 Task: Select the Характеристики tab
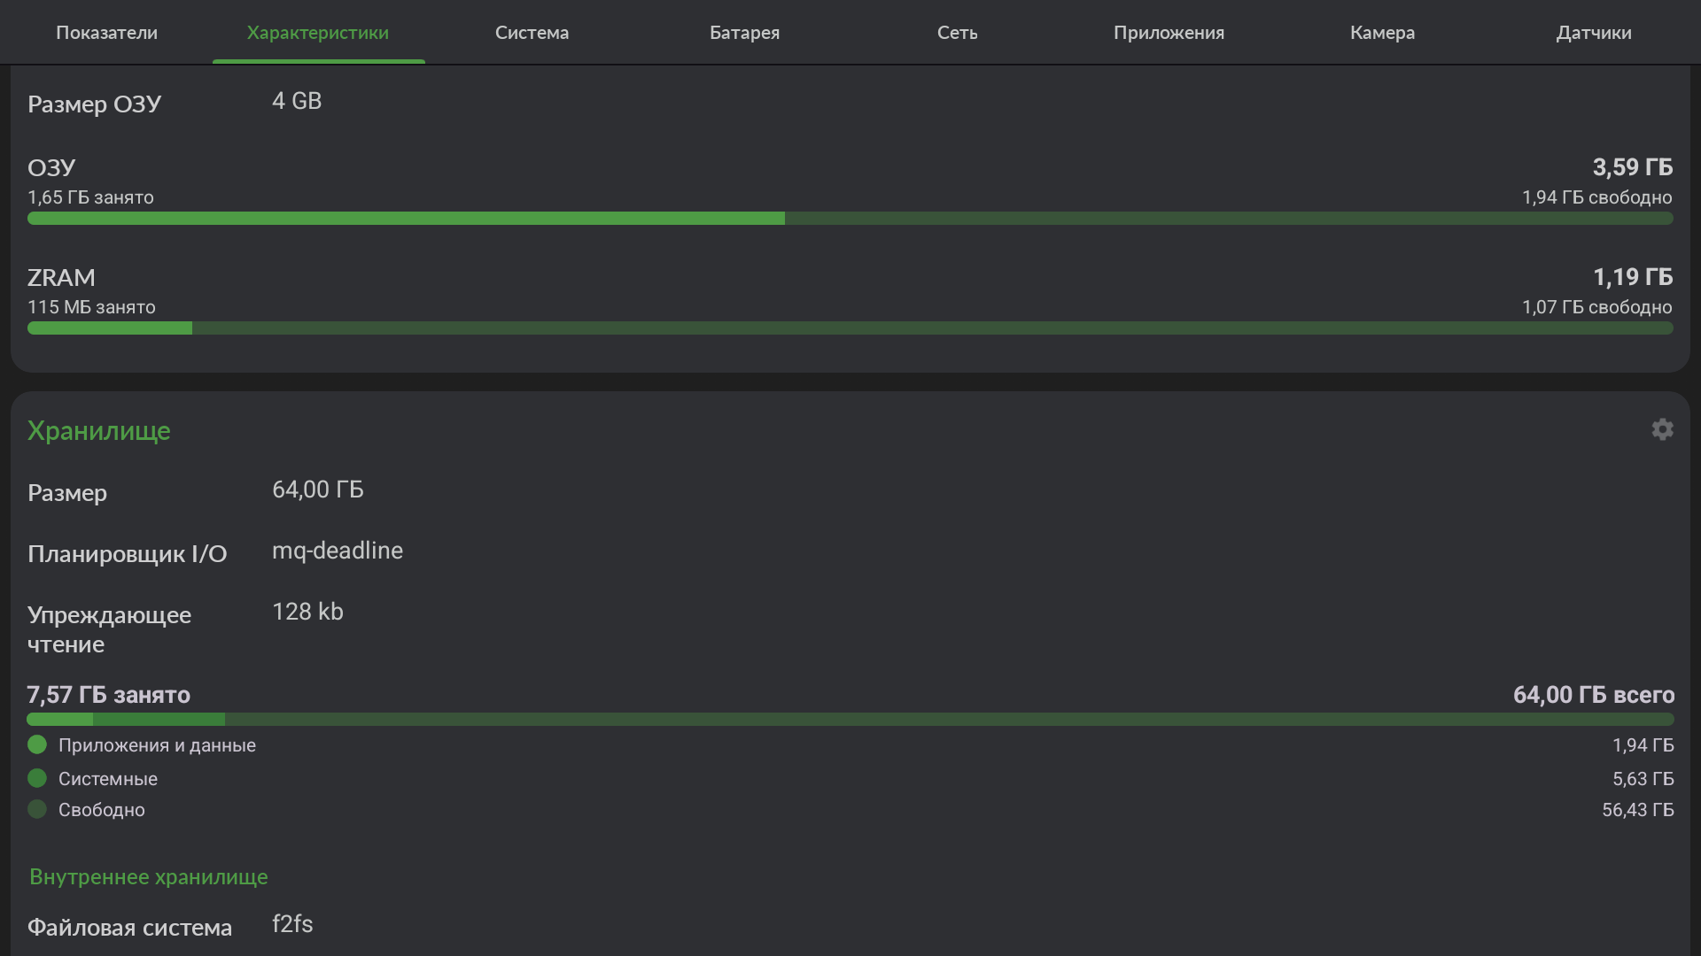[x=318, y=33]
